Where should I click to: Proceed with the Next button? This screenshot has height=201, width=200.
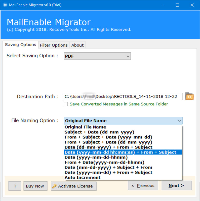[x=177, y=185]
